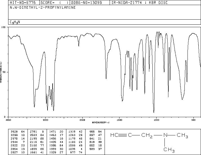Click the 2000 x-axis tick label
Viewport: 201px width, 155px height.
click(82, 120)
